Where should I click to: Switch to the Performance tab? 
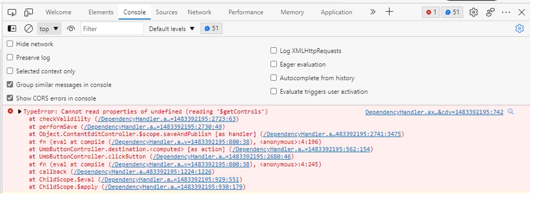(245, 12)
